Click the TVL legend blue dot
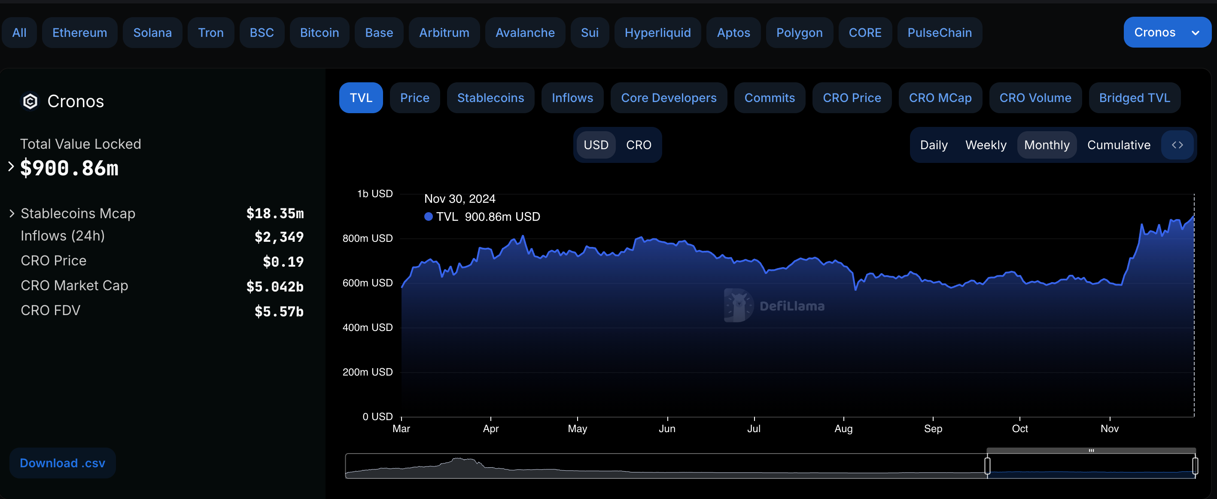The image size is (1217, 499). pos(429,216)
